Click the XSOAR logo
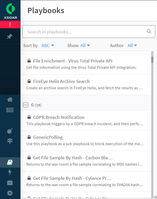157x199 pixels. pos(10,11)
